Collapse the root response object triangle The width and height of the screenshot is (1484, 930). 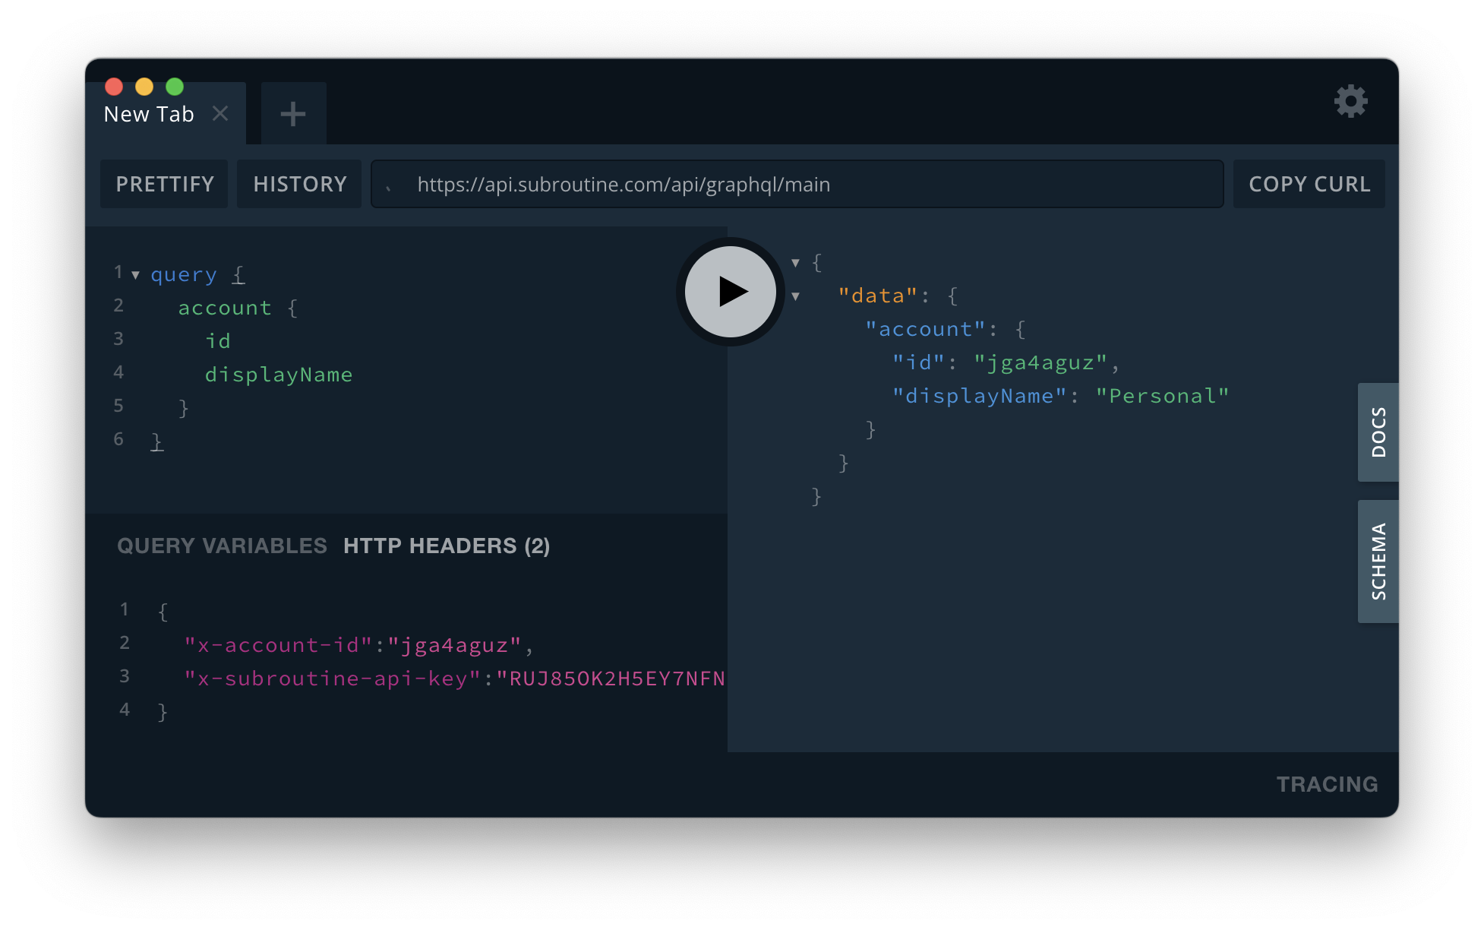[x=795, y=261]
